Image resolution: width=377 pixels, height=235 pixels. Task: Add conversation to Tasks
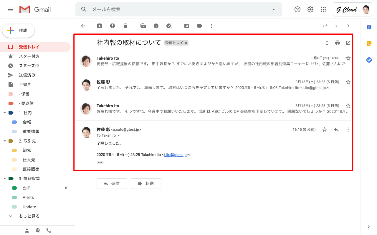pos(169,26)
